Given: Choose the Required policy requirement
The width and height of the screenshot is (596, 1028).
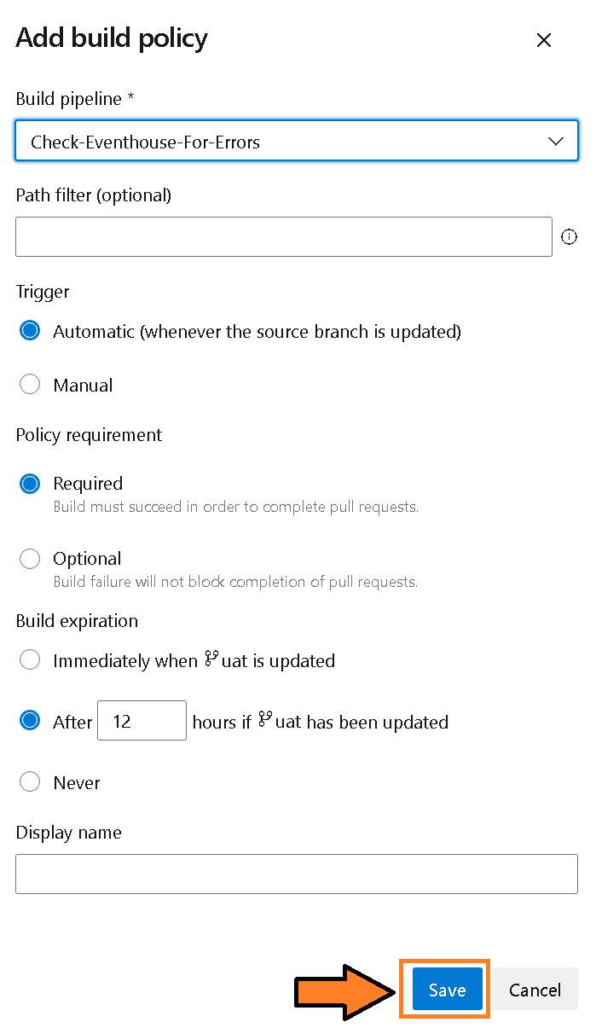Looking at the screenshot, I should tap(30, 483).
